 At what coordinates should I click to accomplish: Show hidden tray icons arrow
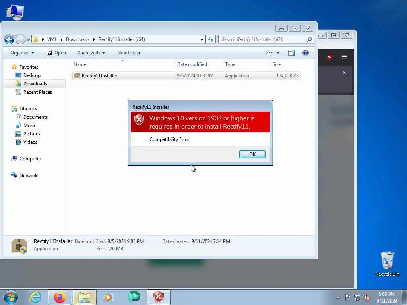(338, 297)
